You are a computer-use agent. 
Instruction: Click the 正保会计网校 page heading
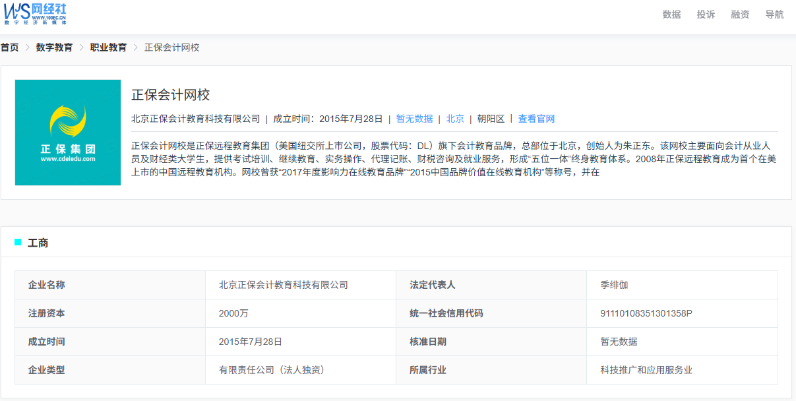click(x=170, y=95)
